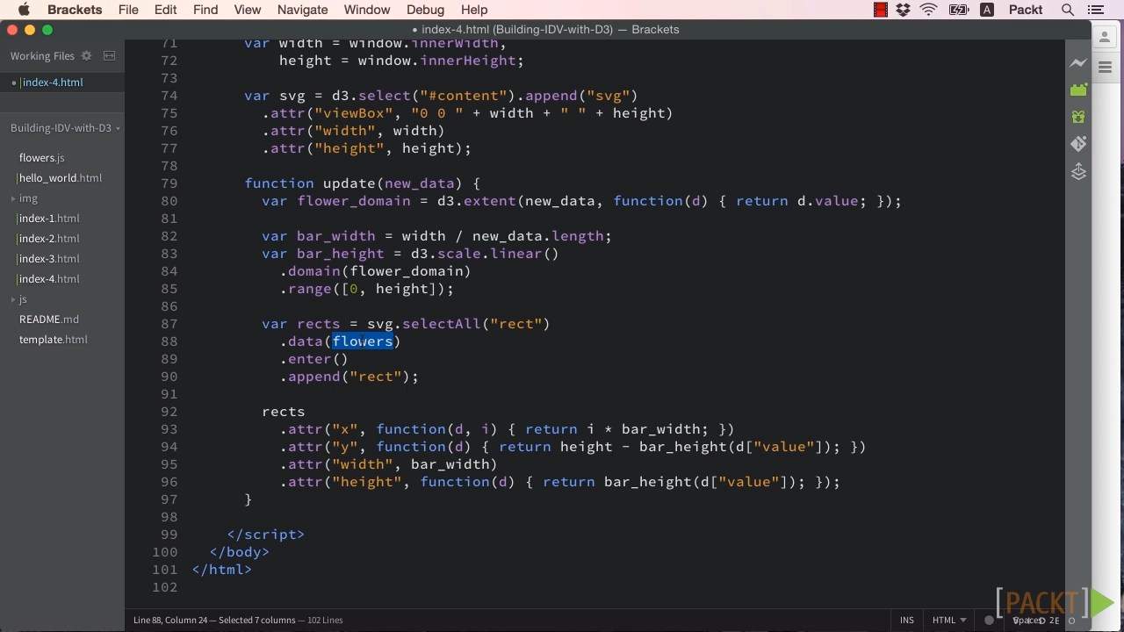1124x632 pixels.
Task: Open the View menu
Action: [248, 10]
